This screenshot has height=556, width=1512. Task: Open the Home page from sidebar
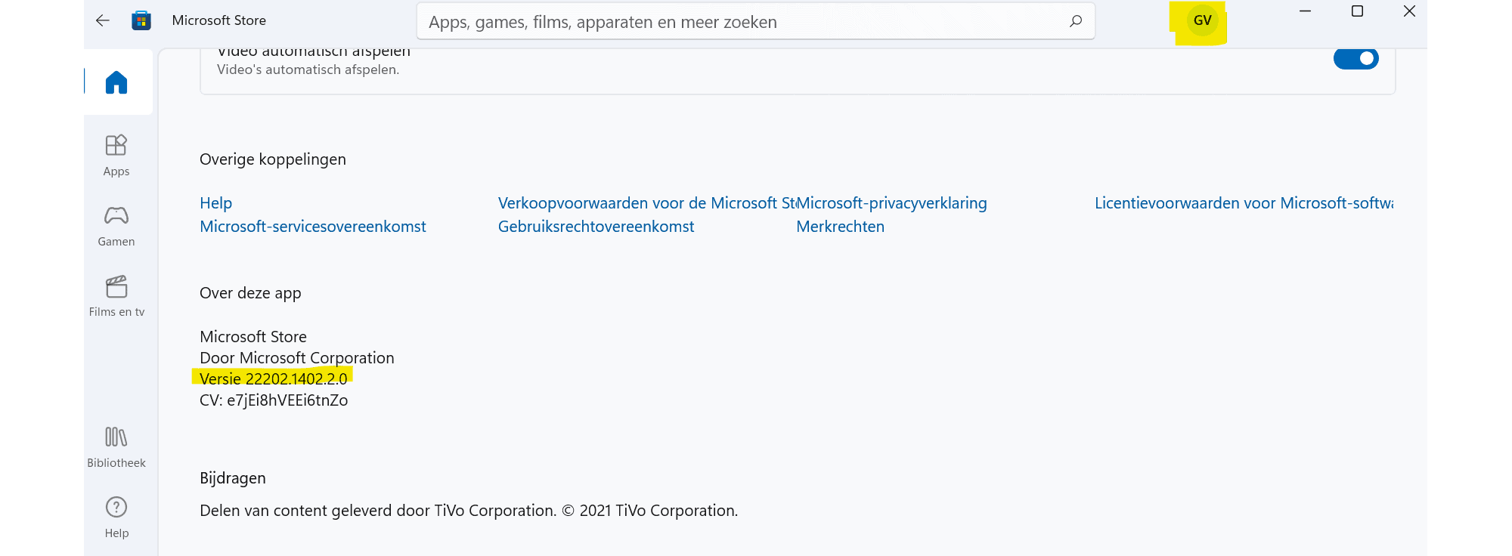116,82
